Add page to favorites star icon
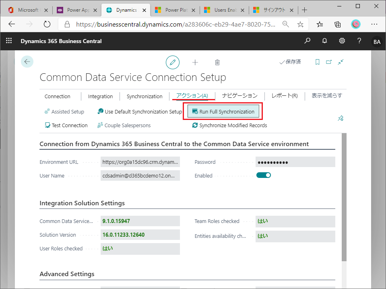386x289 pixels. (300, 24)
